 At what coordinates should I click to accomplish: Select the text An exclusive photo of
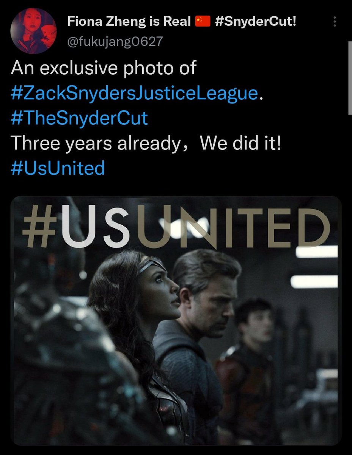tap(104, 69)
